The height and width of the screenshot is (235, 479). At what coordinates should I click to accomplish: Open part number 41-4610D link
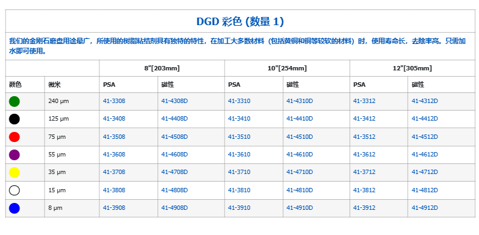300,155
